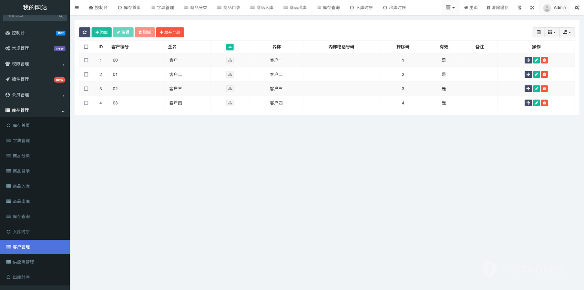Open the columns visibility dropdown
584x290 pixels.
click(552, 32)
